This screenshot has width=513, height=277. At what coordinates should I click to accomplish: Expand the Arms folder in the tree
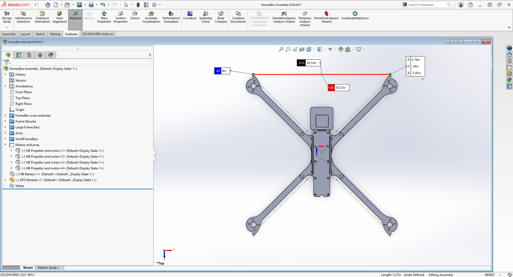tap(5, 133)
